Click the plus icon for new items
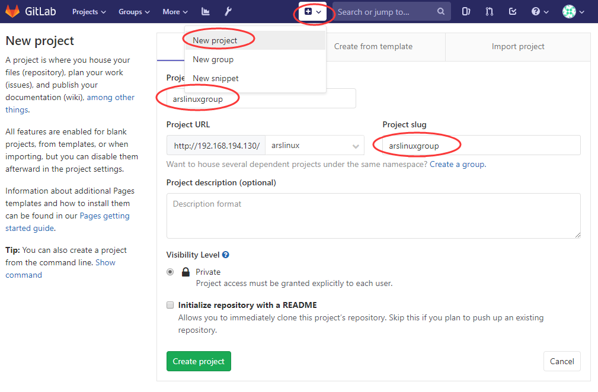This screenshot has width=598, height=392. click(x=308, y=11)
